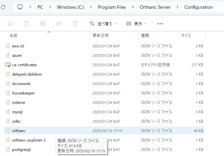Open the 並べ替え sort dropdown
The width and height of the screenshot is (224, 156).
tap(103, 23)
